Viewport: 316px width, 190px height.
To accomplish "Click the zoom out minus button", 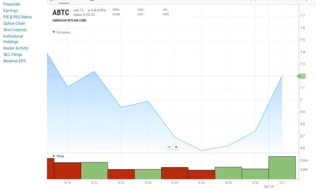I will click(169, 147).
